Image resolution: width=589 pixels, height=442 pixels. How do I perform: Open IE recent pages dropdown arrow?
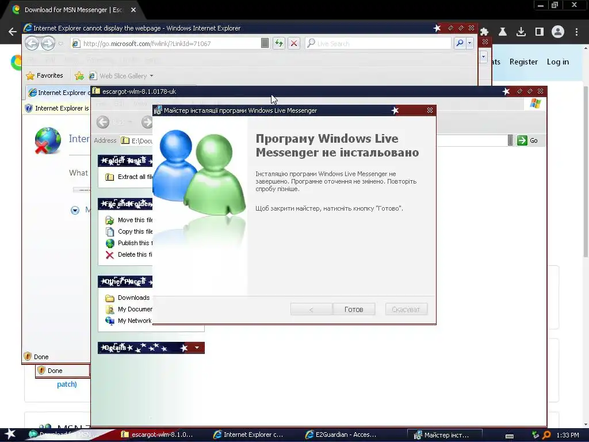click(60, 44)
